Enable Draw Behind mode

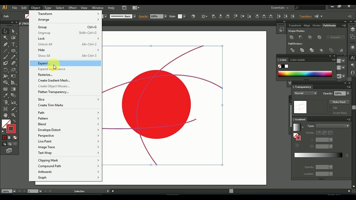pos(10,144)
